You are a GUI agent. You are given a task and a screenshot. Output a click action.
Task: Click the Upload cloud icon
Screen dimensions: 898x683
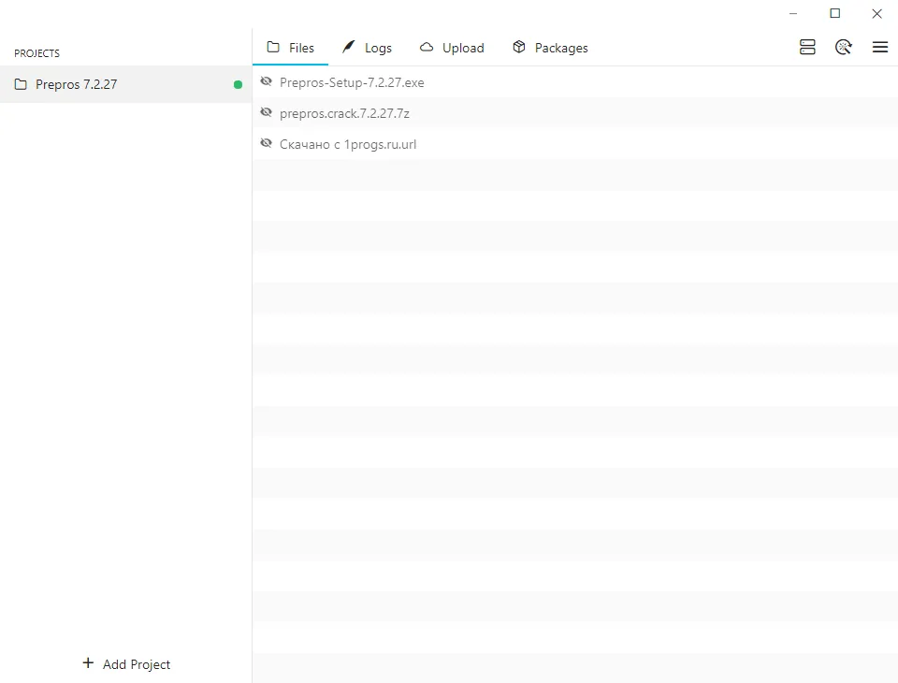click(427, 47)
